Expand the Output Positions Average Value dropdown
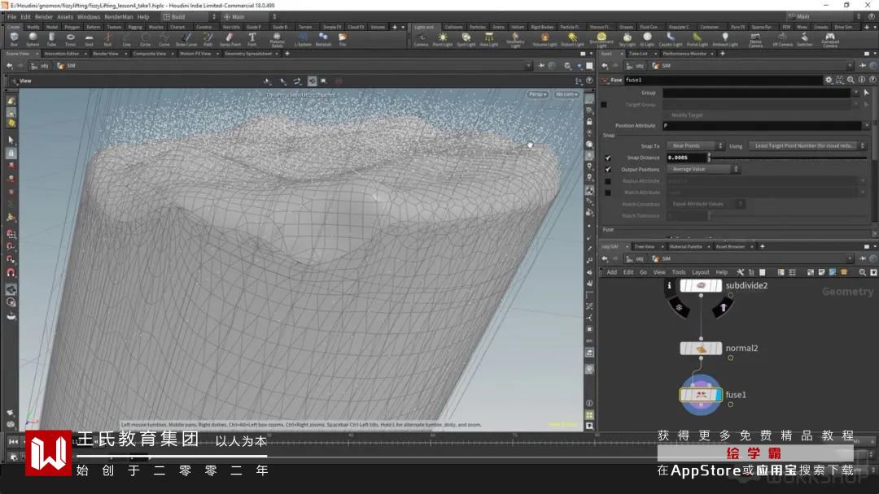Image resolution: width=879 pixels, height=494 pixels. pyautogui.click(x=702, y=169)
